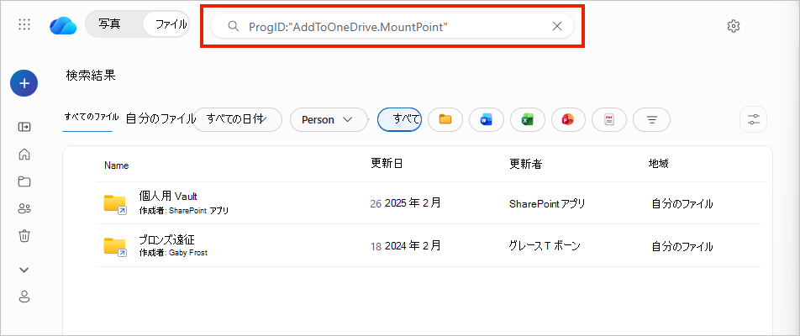The image size is (800, 336).
Task: Select the 自分のファイル tab
Action: (161, 118)
